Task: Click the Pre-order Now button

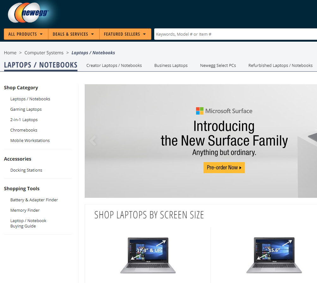Action: 224,168
